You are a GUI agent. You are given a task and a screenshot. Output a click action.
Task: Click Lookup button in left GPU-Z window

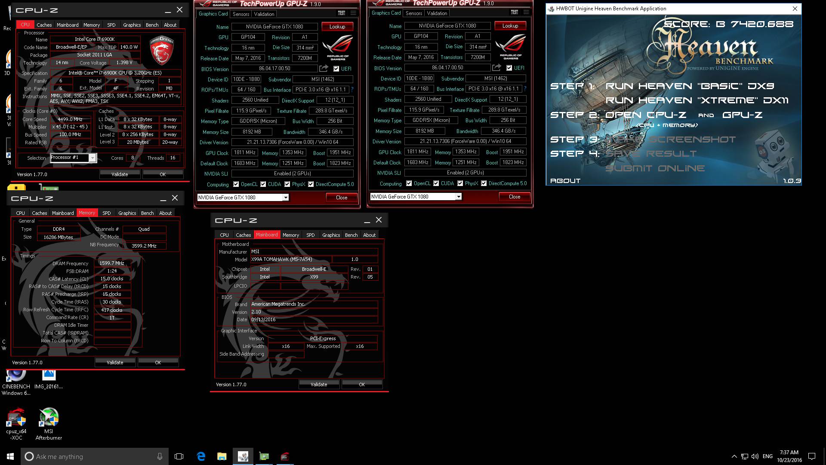337,27
